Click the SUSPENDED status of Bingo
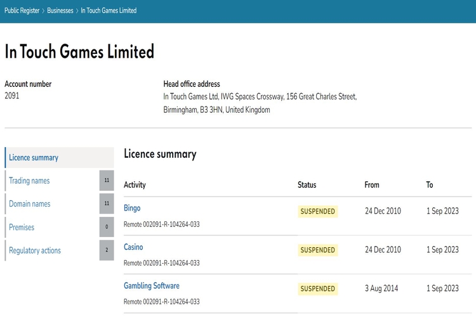This screenshot has width=476, height=317. click(x=317, y=211)
